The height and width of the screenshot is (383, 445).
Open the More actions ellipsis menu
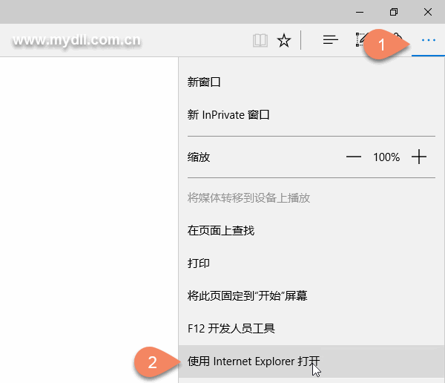pyautogui.click(x=428, y=40)
